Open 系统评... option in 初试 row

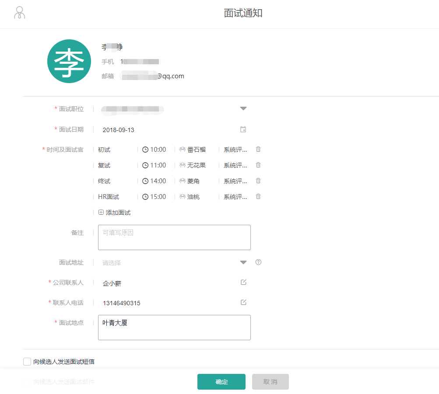tap(235, 150)
